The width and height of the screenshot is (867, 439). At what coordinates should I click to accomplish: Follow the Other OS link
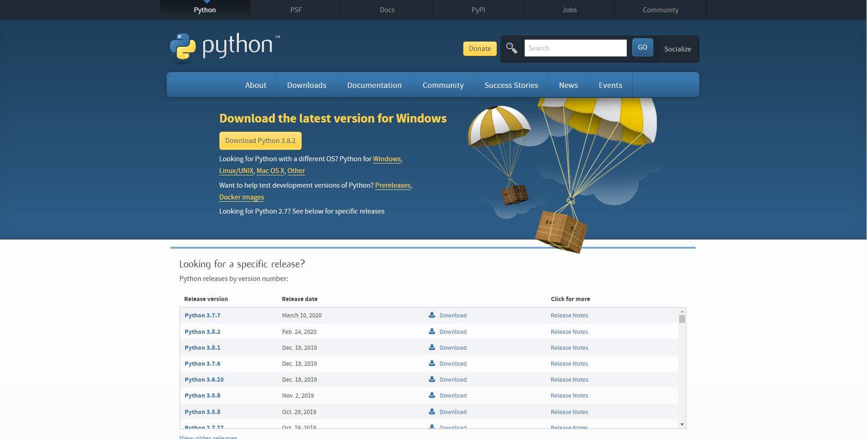coord(296,171)
